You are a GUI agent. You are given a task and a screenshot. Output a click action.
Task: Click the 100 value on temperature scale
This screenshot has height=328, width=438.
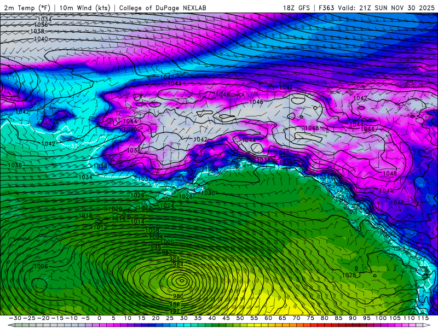click(381, 318)
